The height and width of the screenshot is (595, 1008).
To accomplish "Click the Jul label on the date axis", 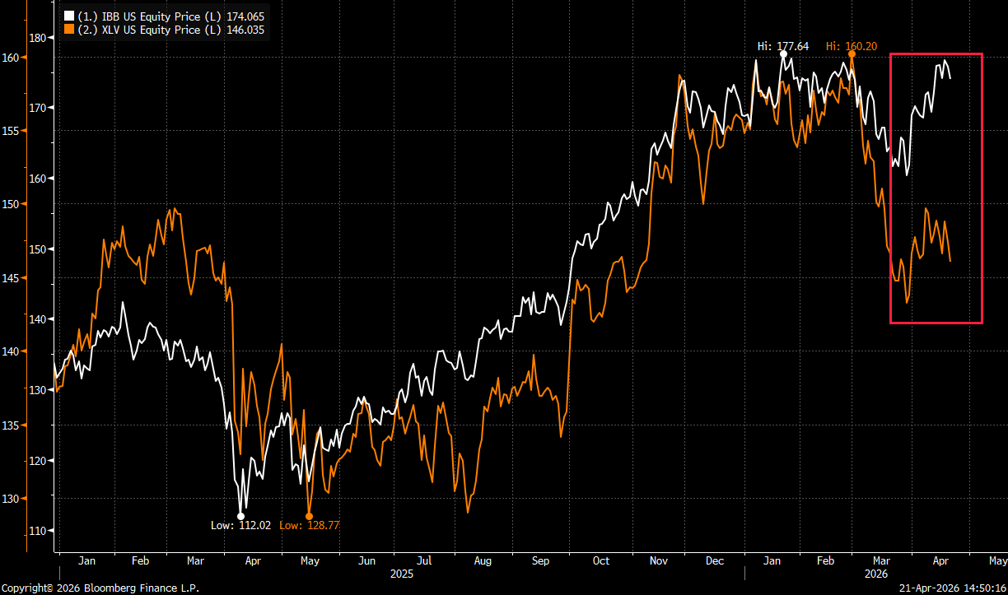I will click(x=424, y=561).
